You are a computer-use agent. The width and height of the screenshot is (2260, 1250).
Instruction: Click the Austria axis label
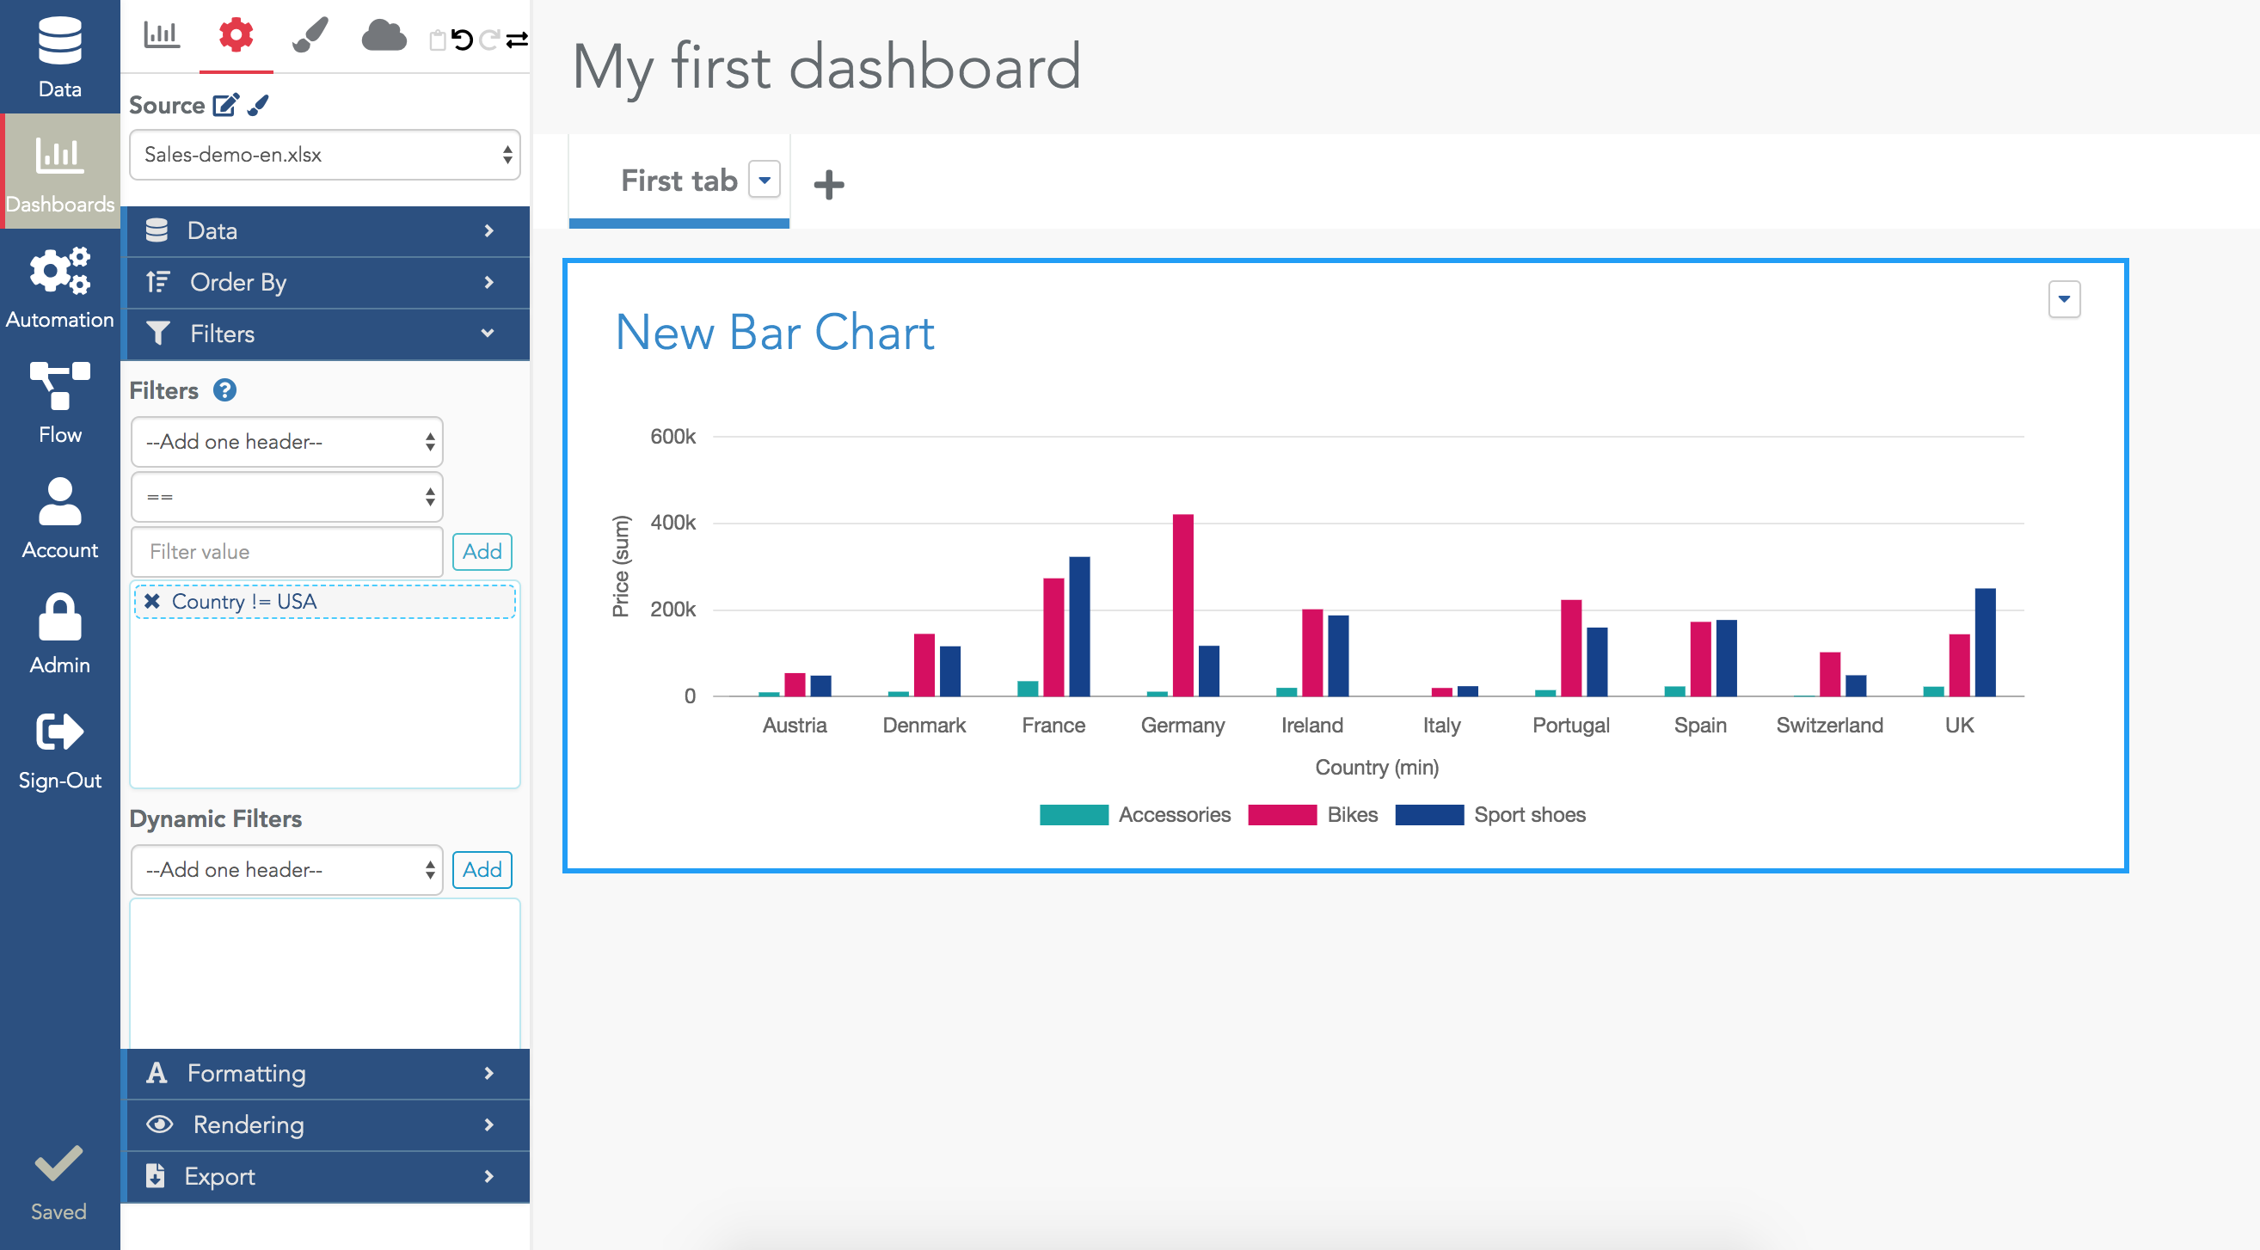coord(795,726)
